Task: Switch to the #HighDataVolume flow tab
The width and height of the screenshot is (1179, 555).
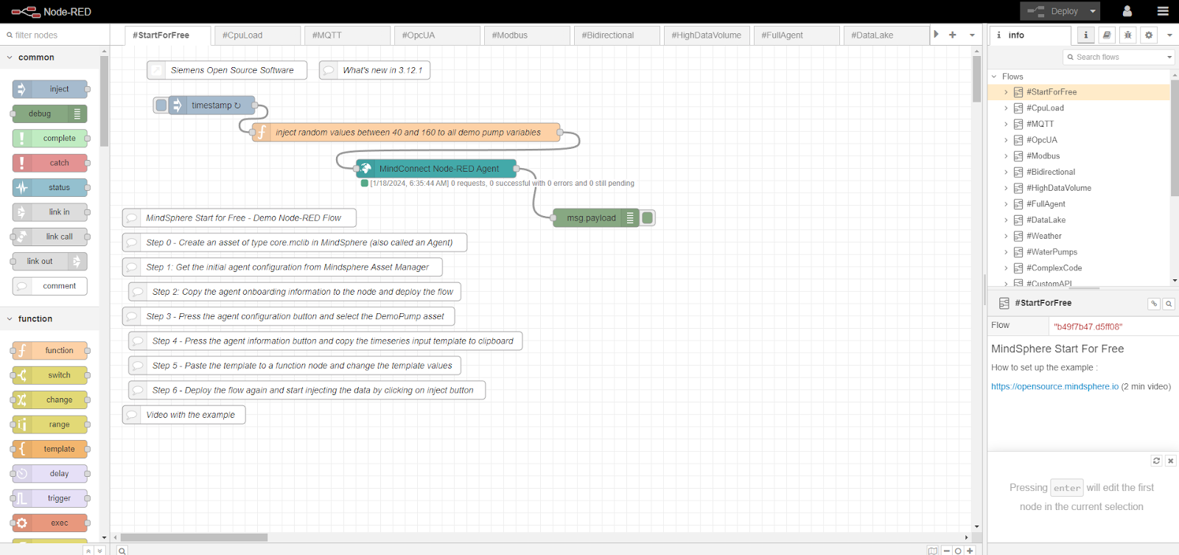Action: tap(707, 35)
